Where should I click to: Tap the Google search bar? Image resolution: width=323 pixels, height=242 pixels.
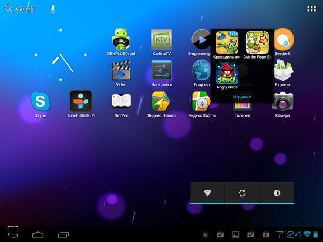tap(25, 9)
